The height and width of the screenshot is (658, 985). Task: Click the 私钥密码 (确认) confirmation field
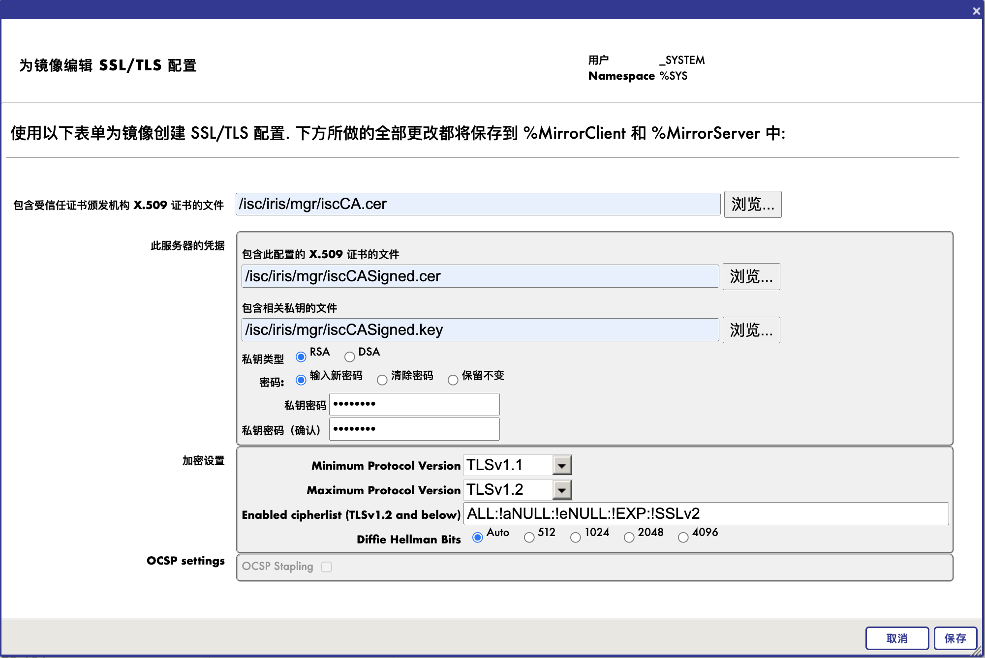coord(414,429)
